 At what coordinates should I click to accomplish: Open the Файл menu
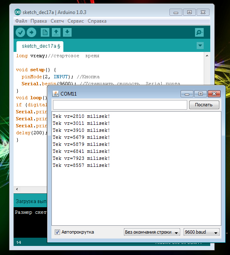coord(21,21)
